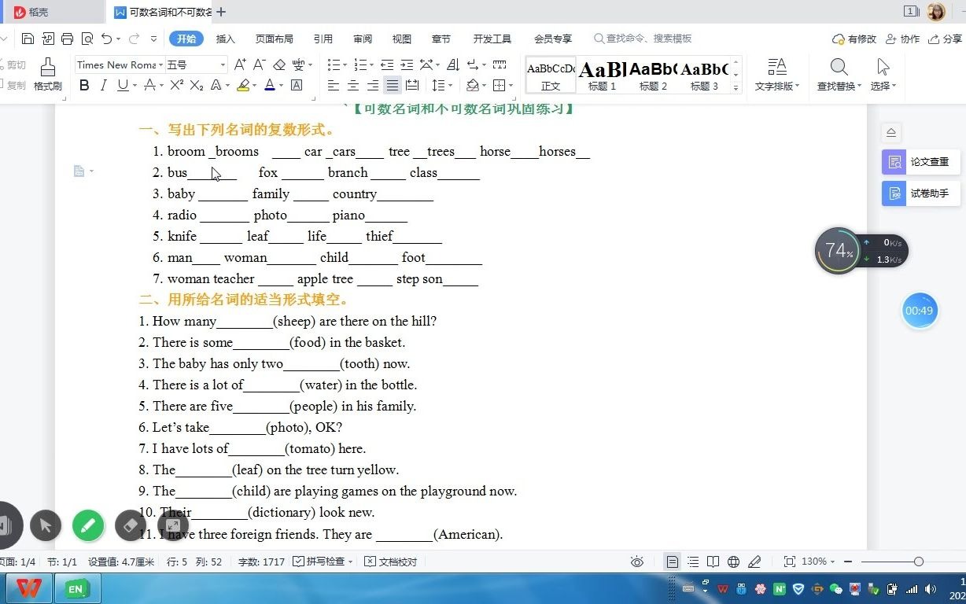
Task: Click the 有修订 revisions button
Action: [x=854, y=38]
